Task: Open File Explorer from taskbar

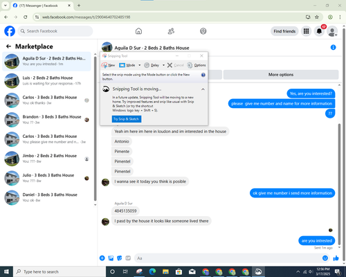Action: tap(165, 271)
